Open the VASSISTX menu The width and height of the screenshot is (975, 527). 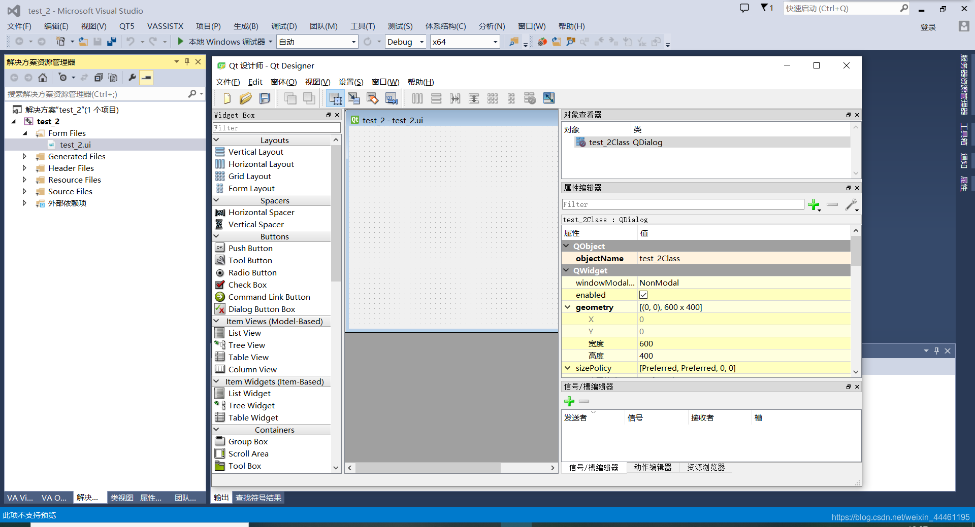coord(165,26)
